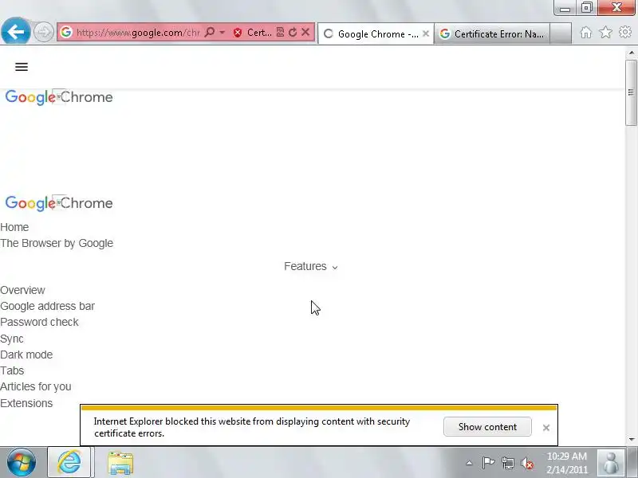Click Internet Explorer taskbar icon
This screenshot has width=638, height=478.
(69, 462)
